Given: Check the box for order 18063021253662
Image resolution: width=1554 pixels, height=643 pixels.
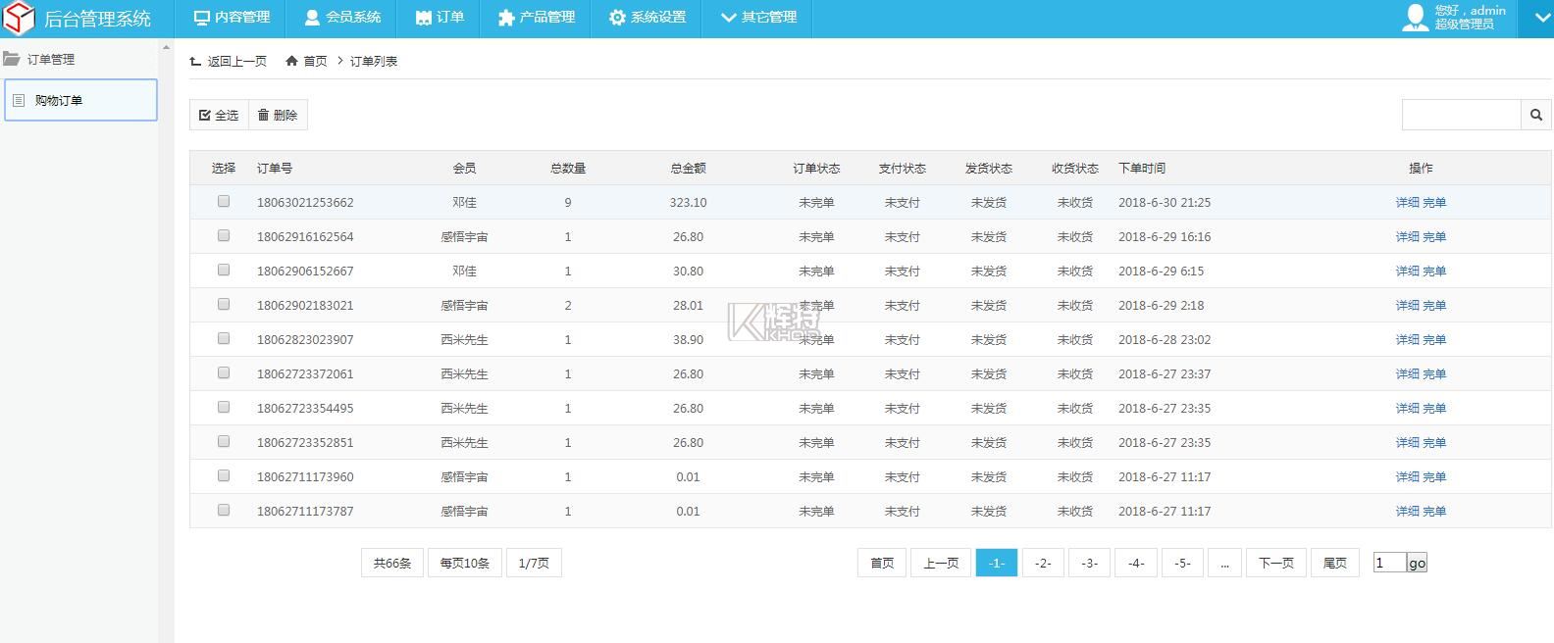Looking at the screenshot, I should point(224,201).
